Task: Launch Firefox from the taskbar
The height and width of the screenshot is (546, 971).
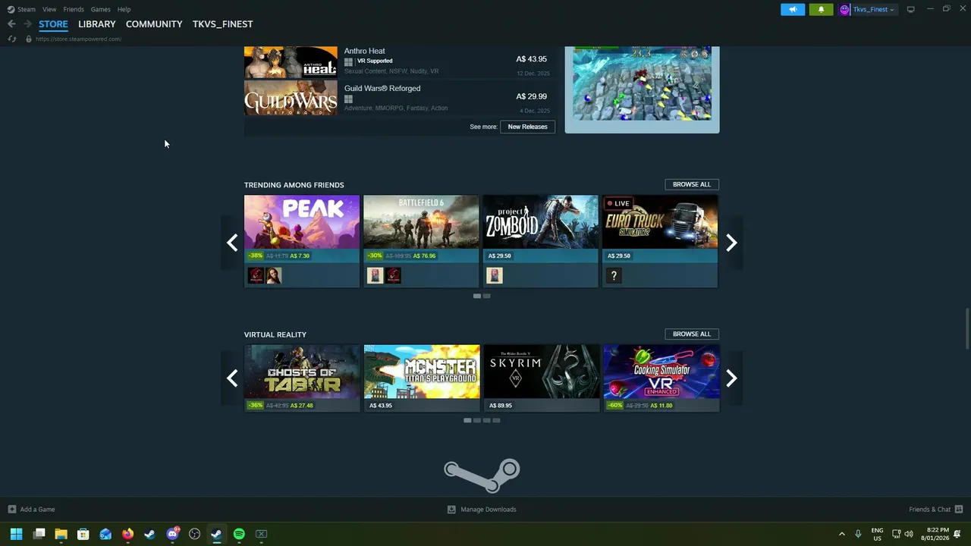Action: tap(127, 534)
